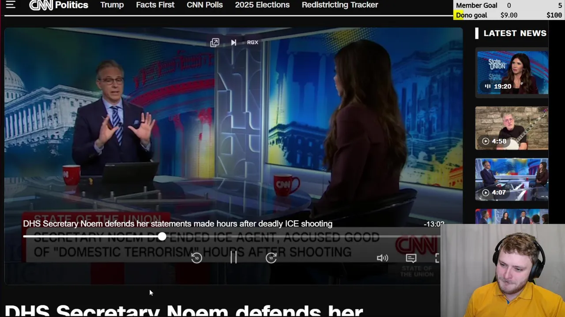Skip forward 10 seconds

271,258
